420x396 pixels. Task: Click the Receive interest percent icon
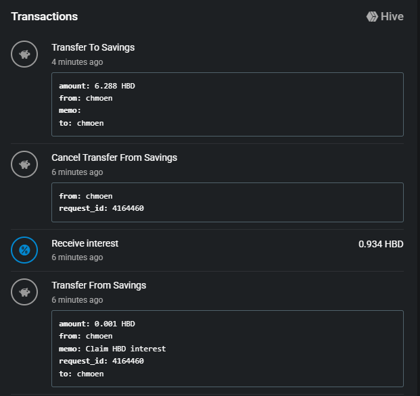24,250
